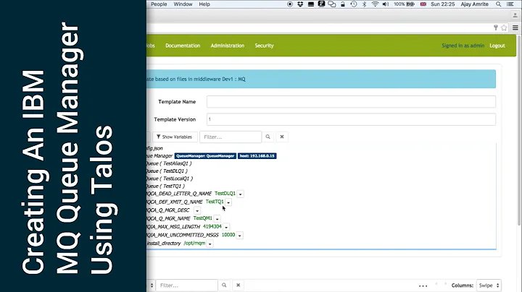The width and height of the screenshot is (522, 292).
Task: Open the Security nav item
Action: pos(264,46)
